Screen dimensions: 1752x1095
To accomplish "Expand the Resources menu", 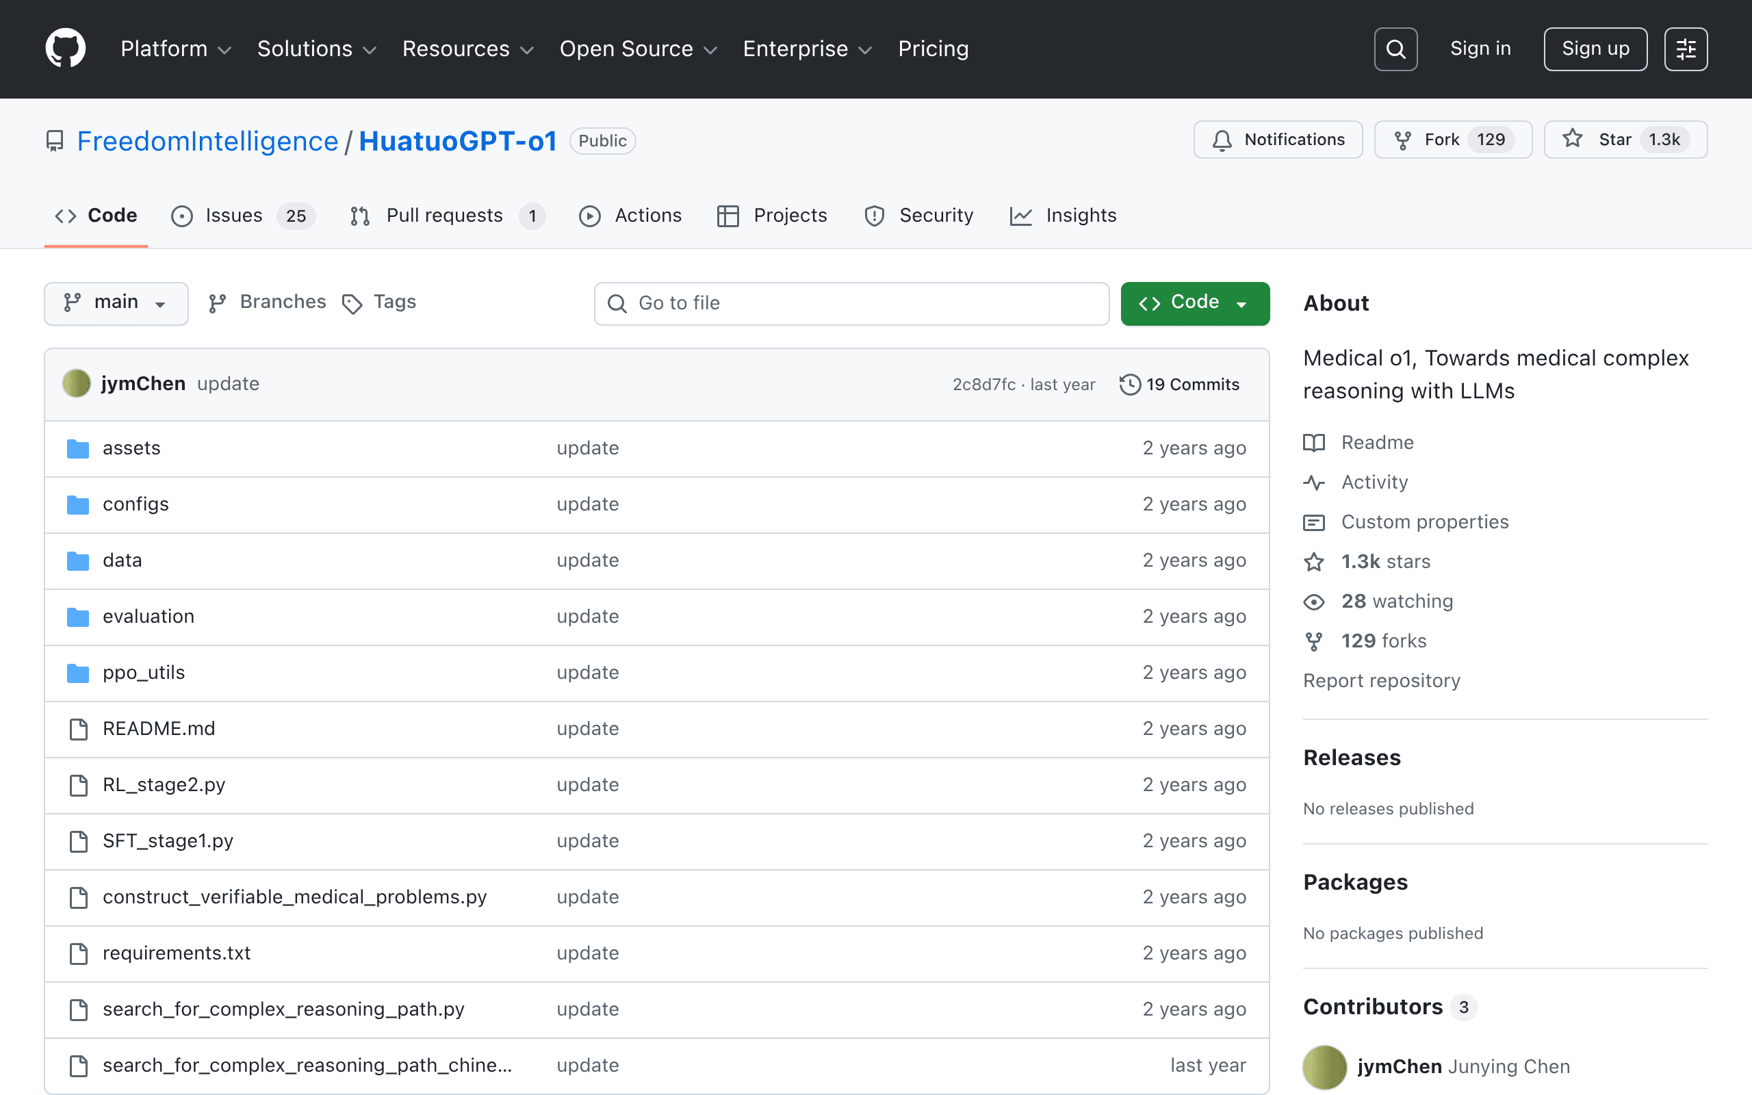I will coord(468,49).
